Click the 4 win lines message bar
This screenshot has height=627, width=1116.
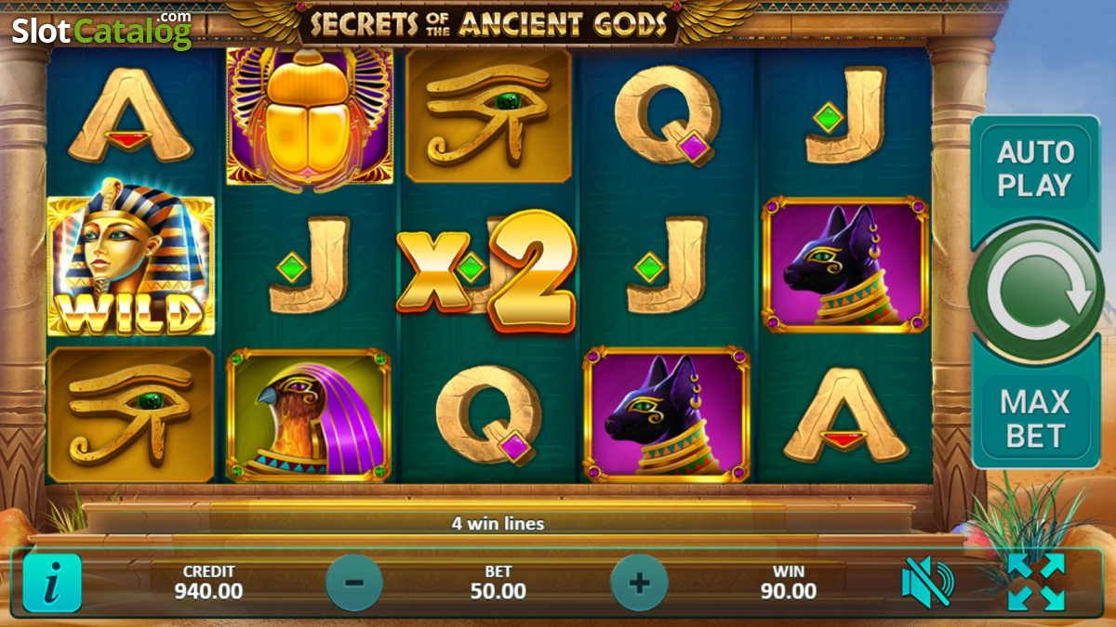pyautogui.click(x=498, y=523)
